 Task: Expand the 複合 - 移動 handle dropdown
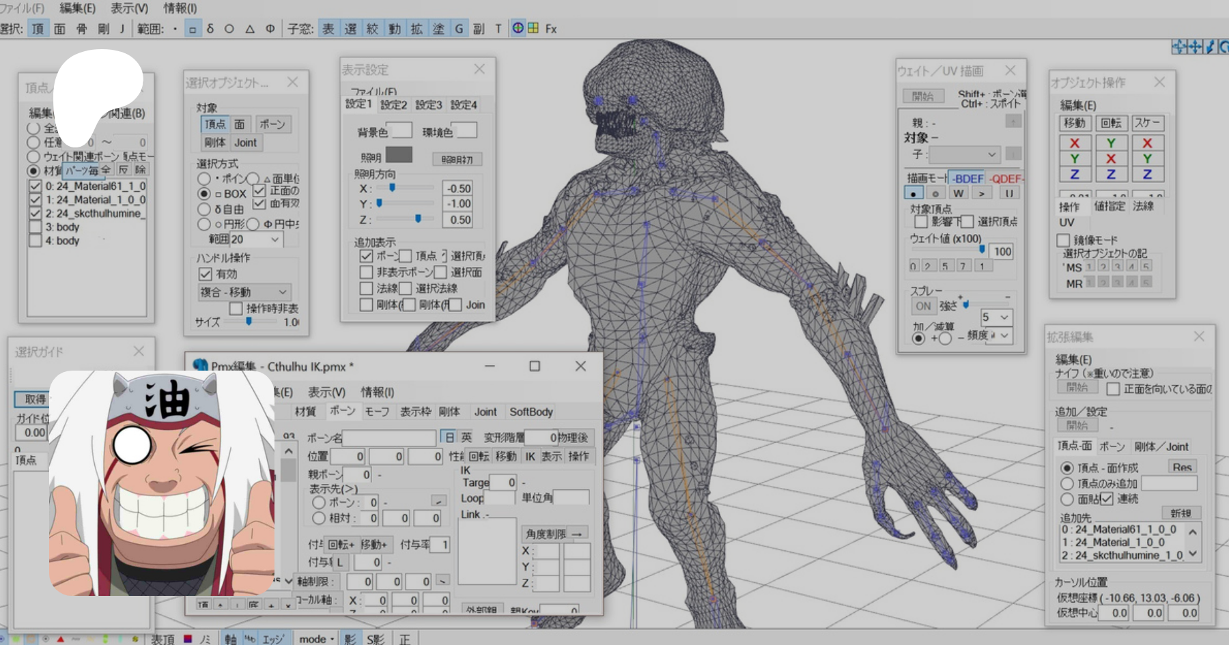click(x=282, y=292)
